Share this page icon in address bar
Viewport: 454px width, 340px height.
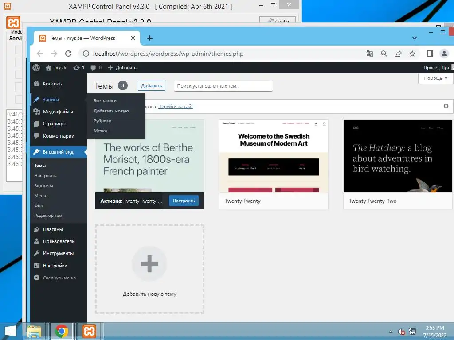tap(398, 54)
